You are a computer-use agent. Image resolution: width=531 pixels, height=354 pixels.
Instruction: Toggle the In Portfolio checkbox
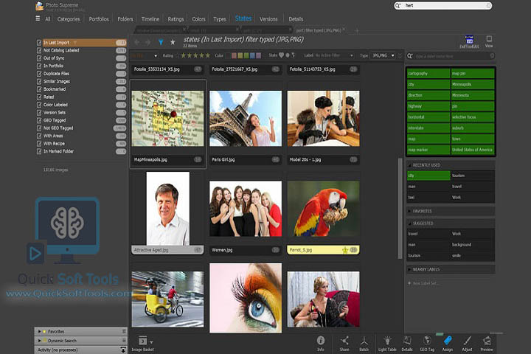[39, 66]
